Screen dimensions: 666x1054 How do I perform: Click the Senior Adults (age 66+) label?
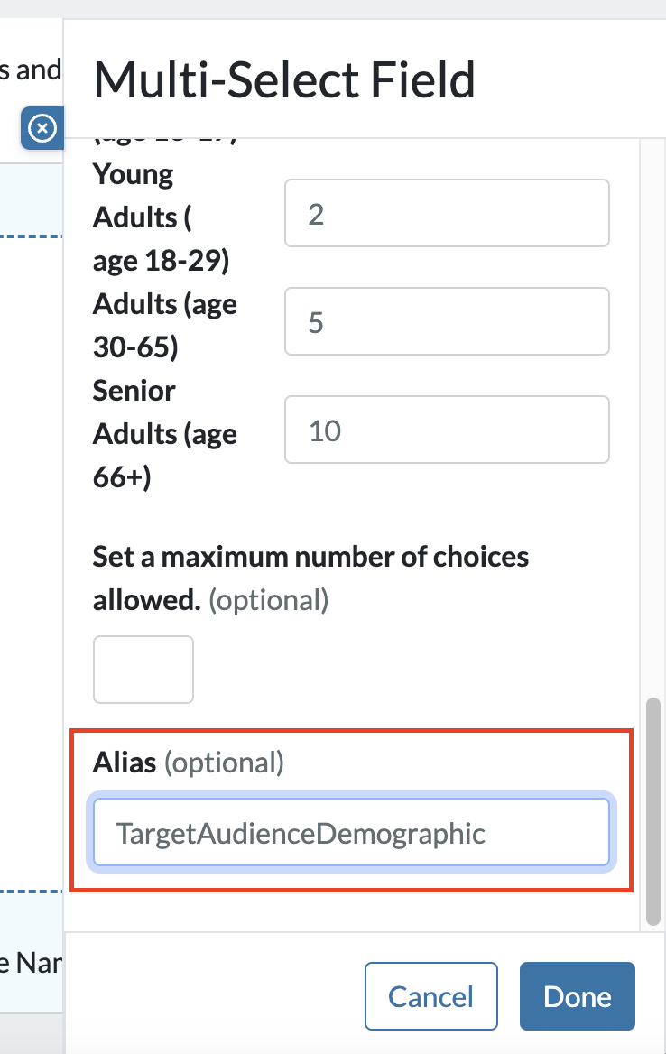pyautogui.click(x=165, y=433)
